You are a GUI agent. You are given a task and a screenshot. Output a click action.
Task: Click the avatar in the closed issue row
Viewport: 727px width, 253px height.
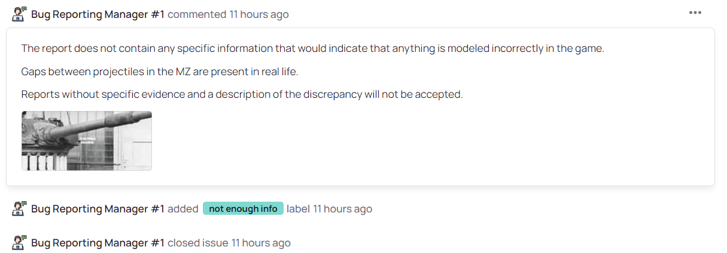pos(19,242)
